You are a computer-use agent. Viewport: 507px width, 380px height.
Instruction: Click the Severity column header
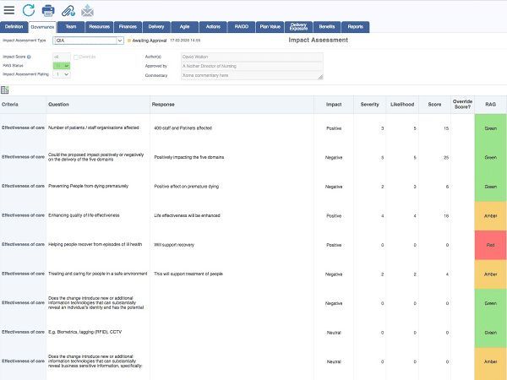(369, 105)
